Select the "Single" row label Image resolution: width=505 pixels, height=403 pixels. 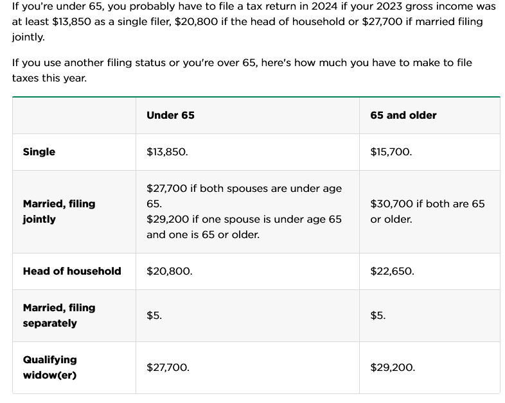tap(39, 152)
